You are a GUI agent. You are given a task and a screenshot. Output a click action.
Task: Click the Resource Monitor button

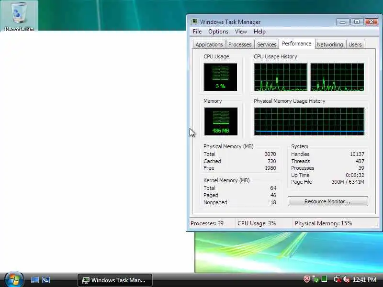[327, 201]
